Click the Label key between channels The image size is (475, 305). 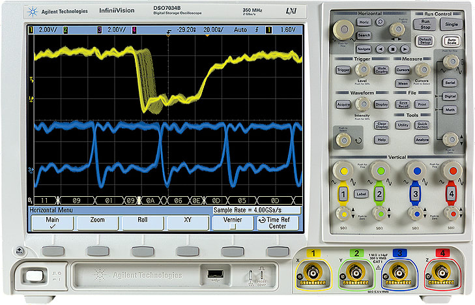[x=361, y=194]
